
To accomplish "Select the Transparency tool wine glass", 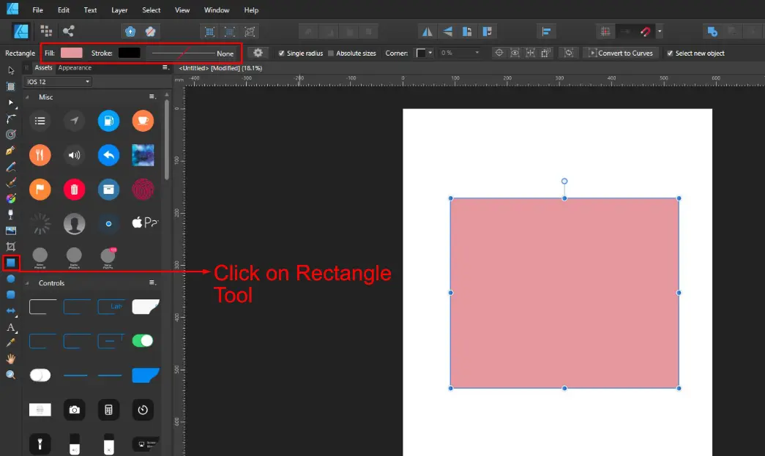I will (11, 214).
